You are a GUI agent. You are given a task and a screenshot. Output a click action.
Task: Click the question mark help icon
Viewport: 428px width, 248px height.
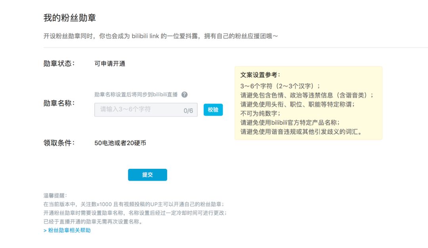(x=184, y=95)
